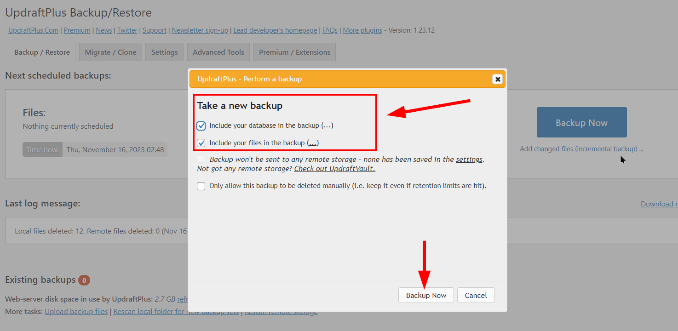This screenshot has width=678, height=331.
Task: Open the Advanced Tools tab
Action: 218,52
